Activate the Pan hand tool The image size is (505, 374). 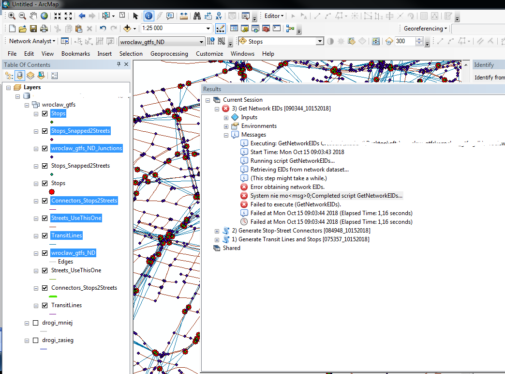click(x=33, y=16)
